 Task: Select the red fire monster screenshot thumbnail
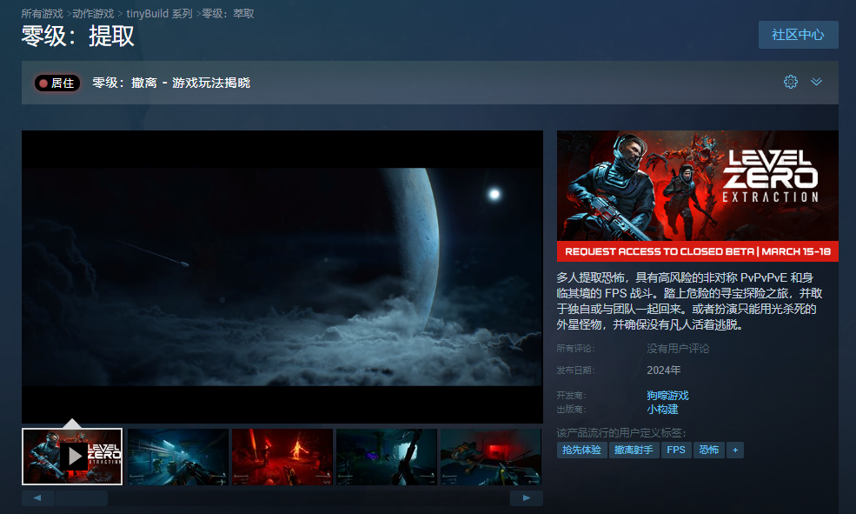pyautogui.click(x=282, y=457)
